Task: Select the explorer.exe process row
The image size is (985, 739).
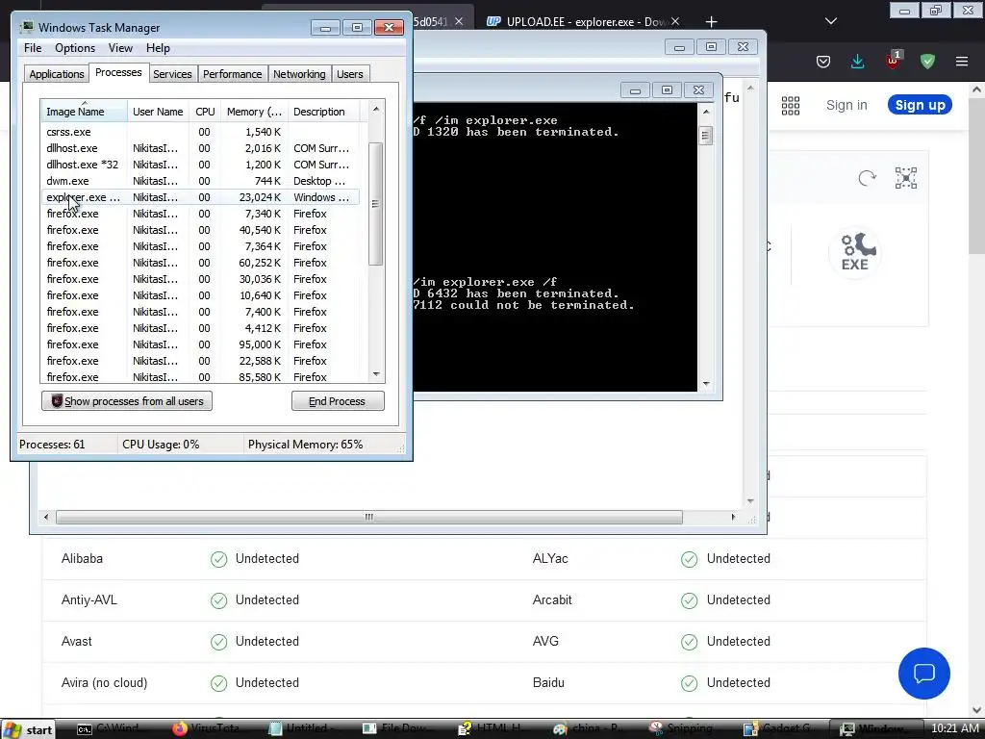Action: coord(200,197)
